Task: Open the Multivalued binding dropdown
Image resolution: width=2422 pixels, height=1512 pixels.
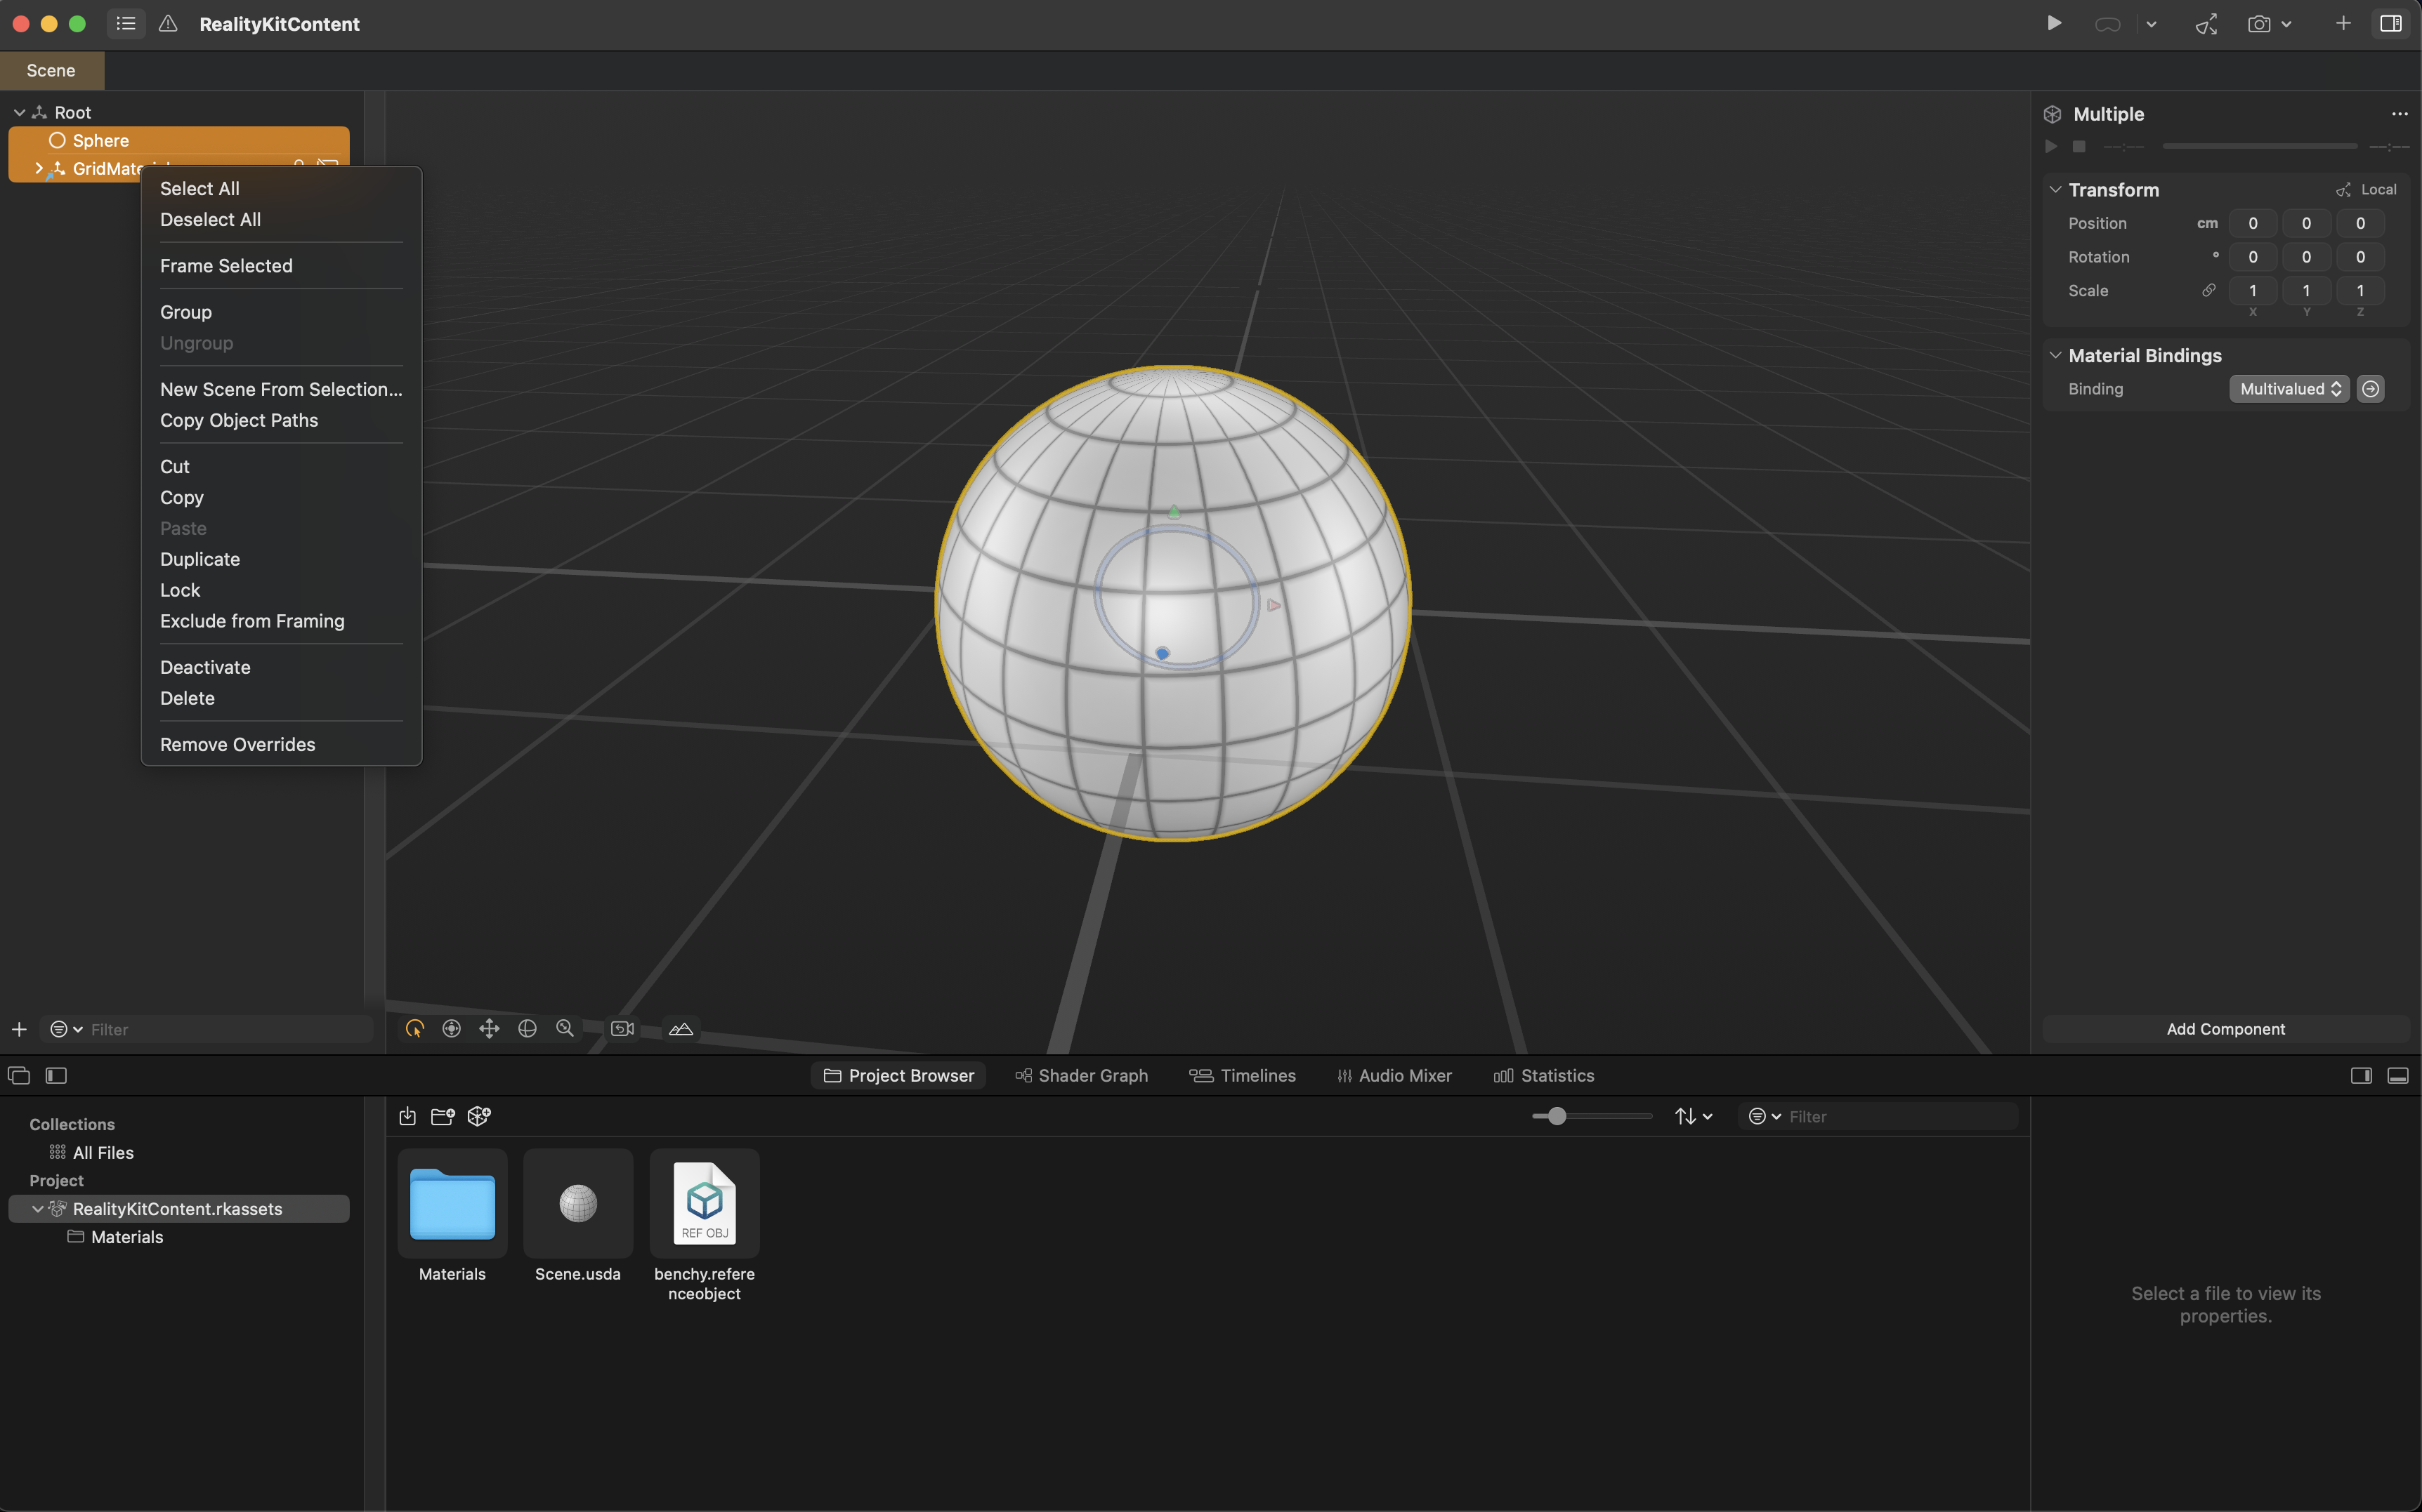Action: (2289, 389)
